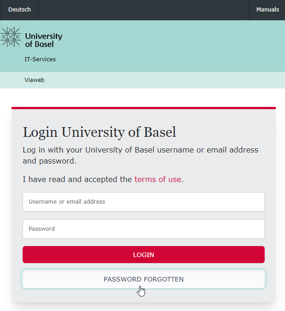Click the University of Basel snowflake emblem
The width and height of the screenshot is (285, 311).
point(11,37)
